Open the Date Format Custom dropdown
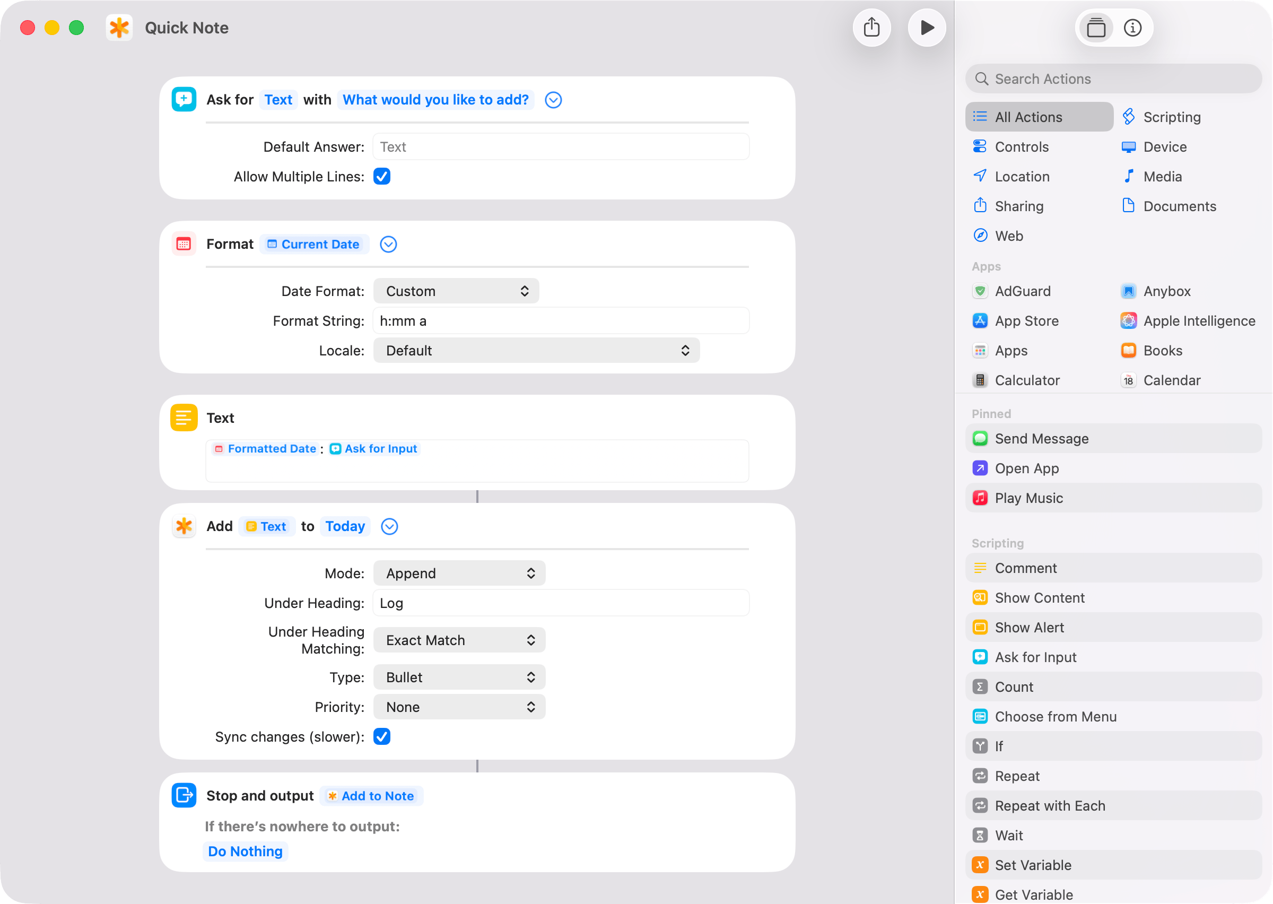The height and width of the screenshot is (904, 1273). point(456,291)
